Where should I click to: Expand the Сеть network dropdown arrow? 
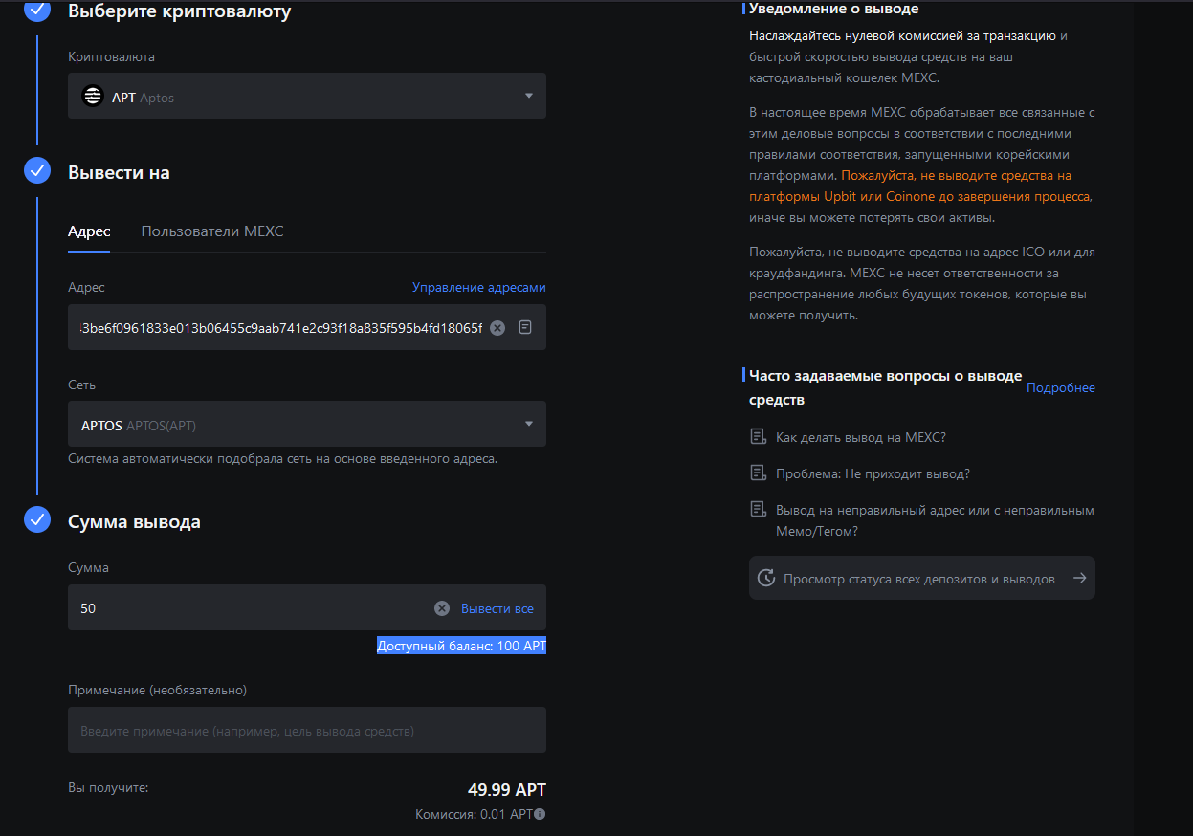(x=529, y=424)
